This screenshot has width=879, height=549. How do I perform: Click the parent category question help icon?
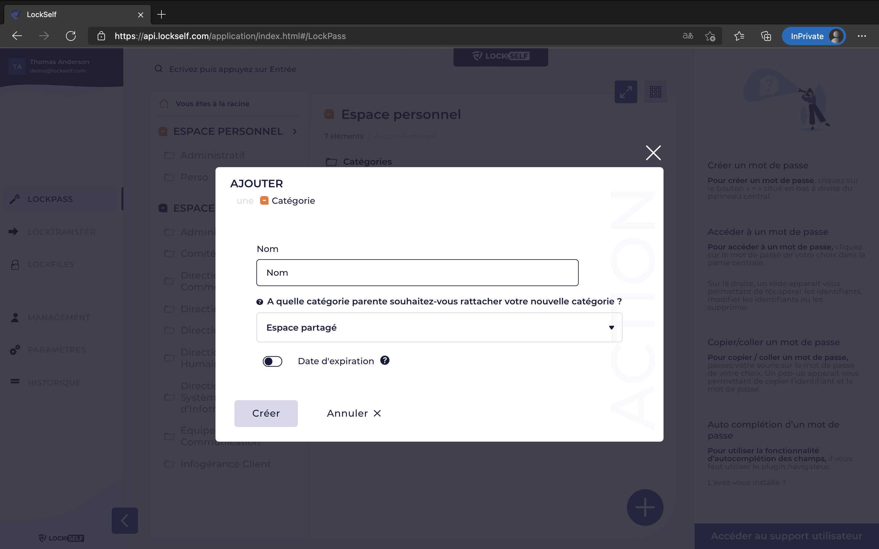click(x=260, y=302)
